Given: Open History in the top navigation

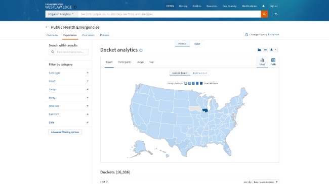Looking at the screenshot, I should [183, 6].
